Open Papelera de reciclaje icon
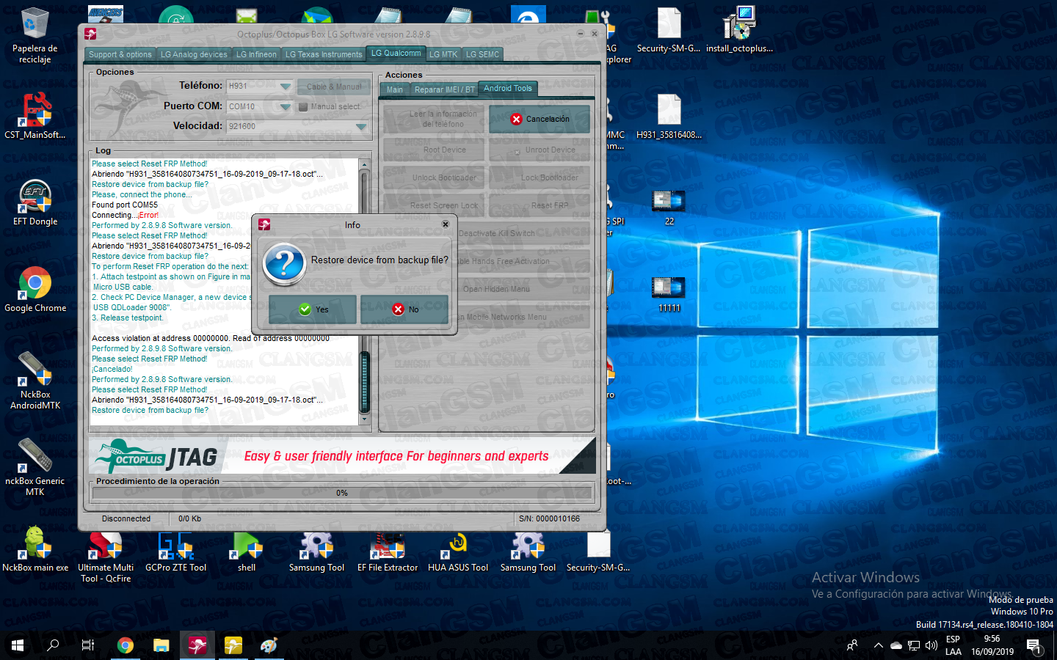Viewport: 1057px width, 660px height. [x=34, y=24]
